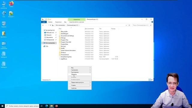This screenshot has height=108, width=192.
Task: Expand Предоставить доступ к submenu
Action: click(80, 82)
